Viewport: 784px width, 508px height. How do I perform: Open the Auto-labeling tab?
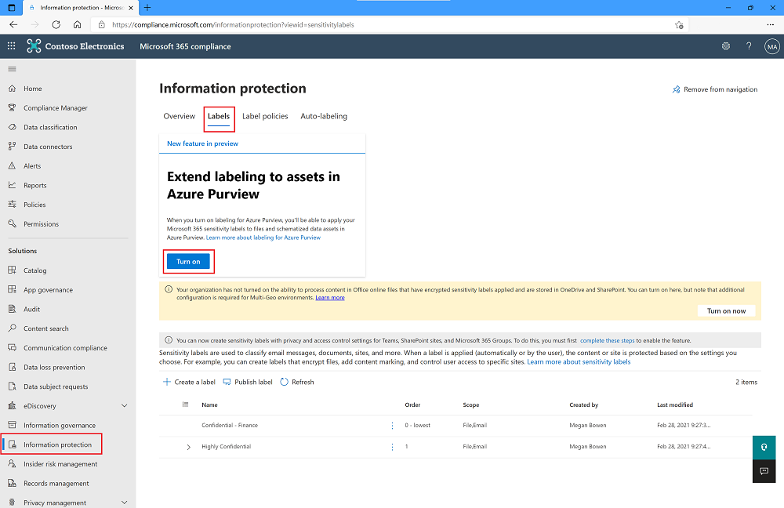click(323, 116)
